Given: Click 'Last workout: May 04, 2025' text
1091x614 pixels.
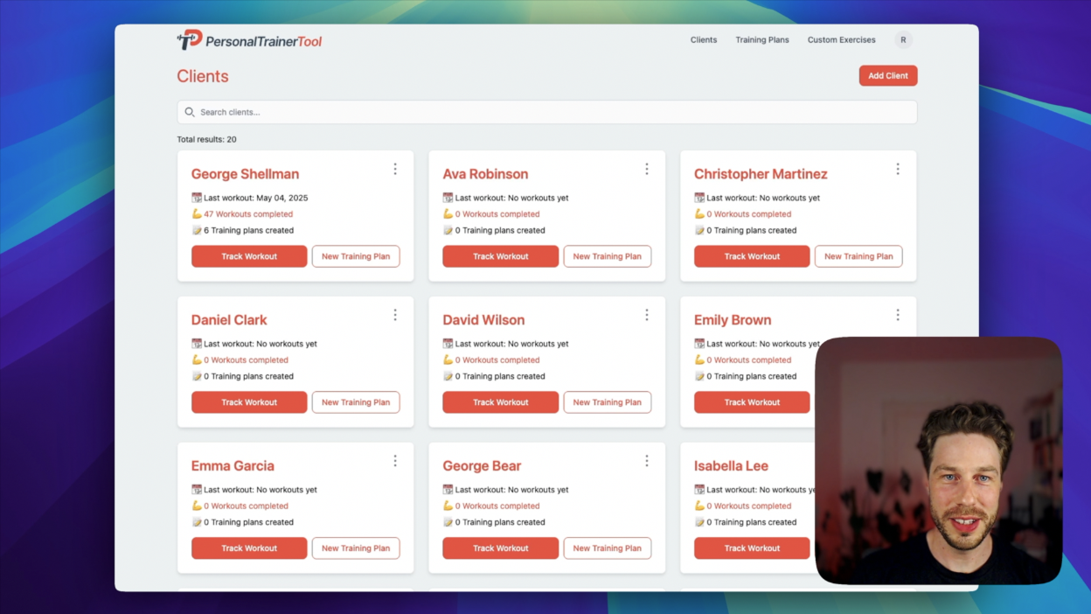Looking at the screenshot, I should (x=256, y=198).
